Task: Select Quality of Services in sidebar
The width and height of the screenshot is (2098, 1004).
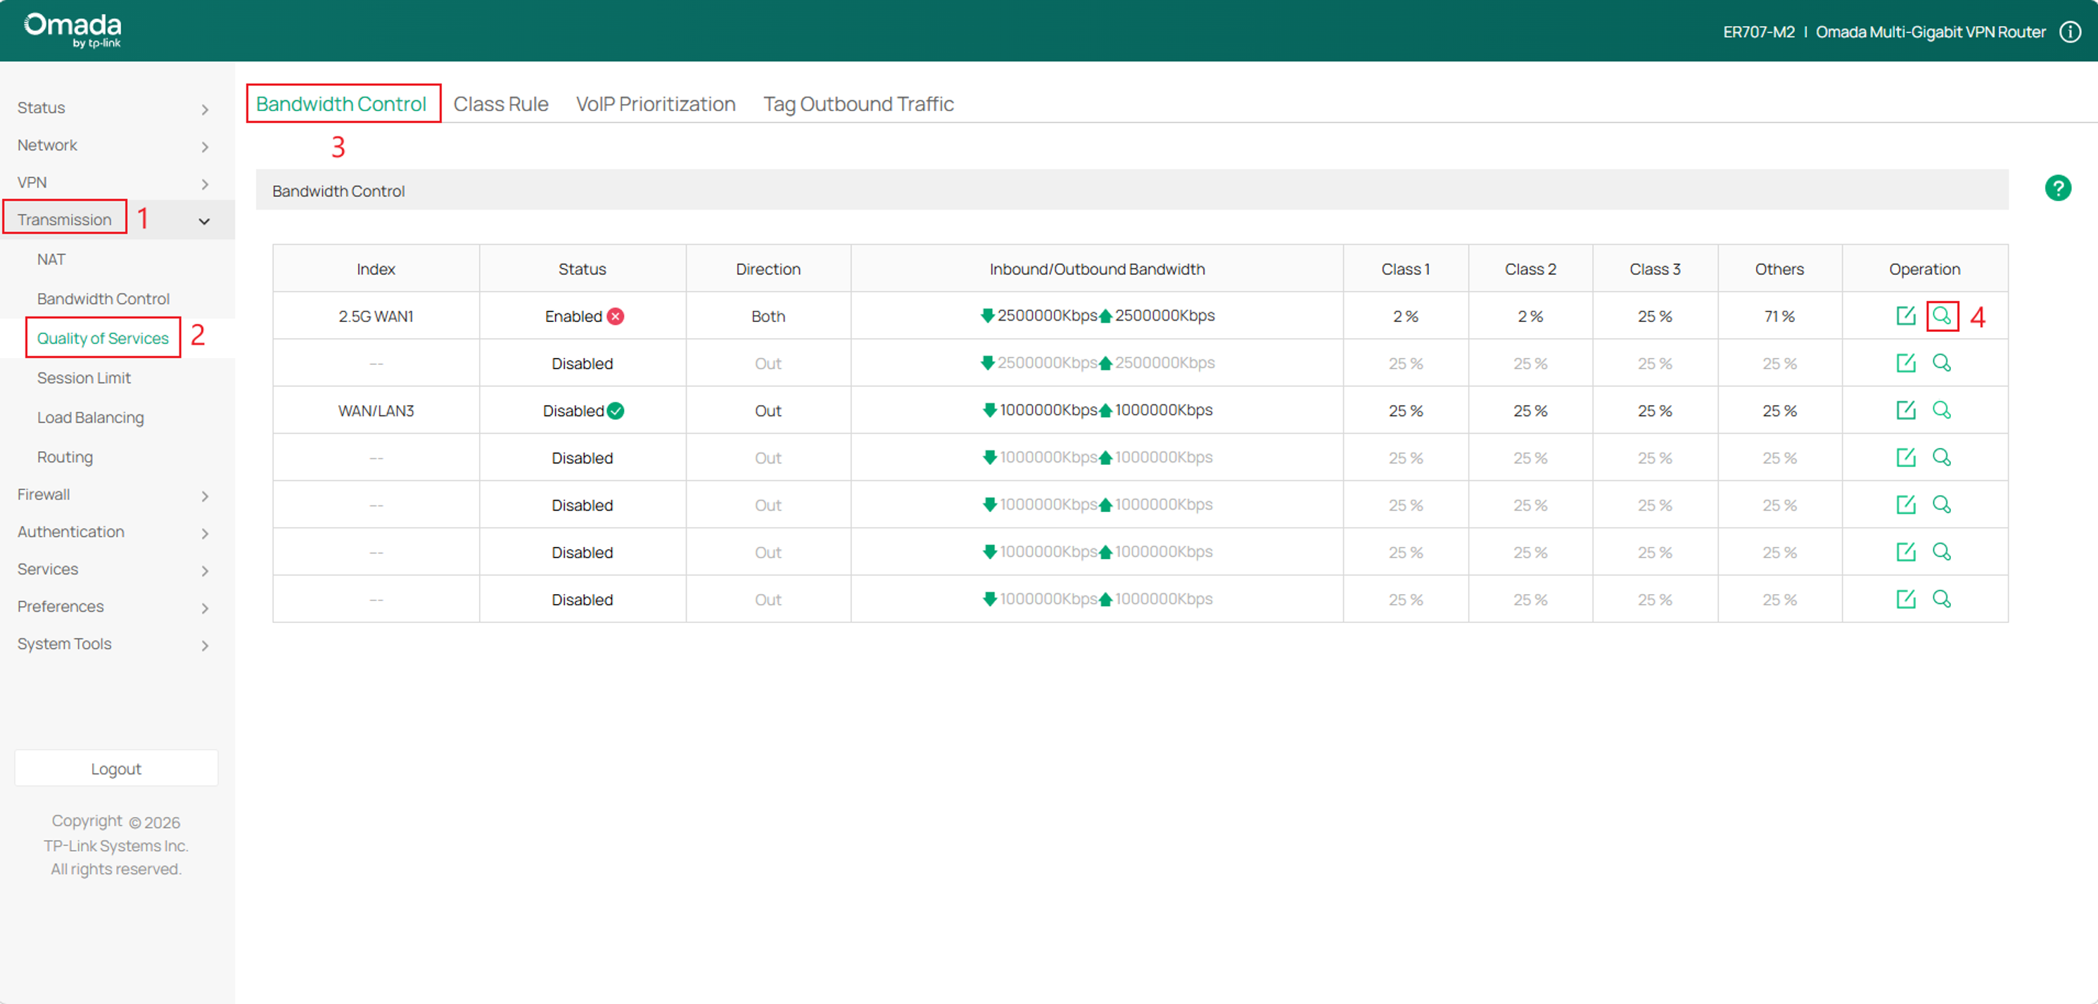Action: (x=103, y=337)
